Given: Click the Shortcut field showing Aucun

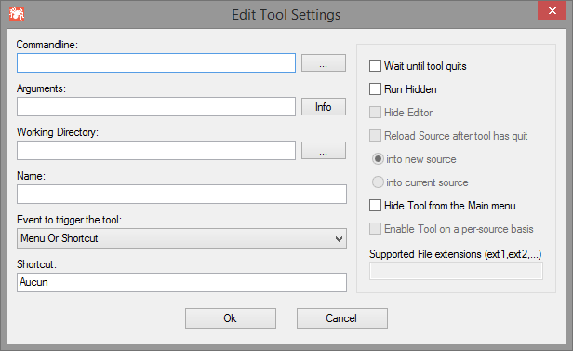Looking at the screenshot, I should pyautogui.click(x=181, y=282).
